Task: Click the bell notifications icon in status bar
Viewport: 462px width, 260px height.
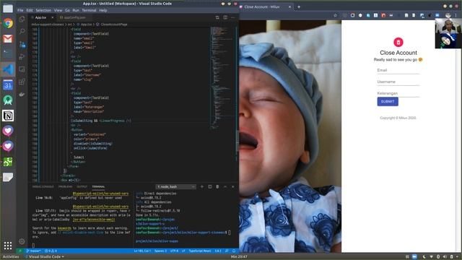Action: (234, 251)
